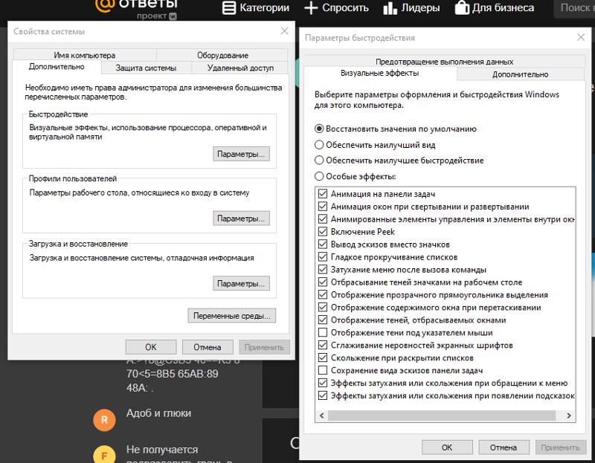Switch to the Защита системы tab
Viewport: 595px width, 463px height.
146,68
